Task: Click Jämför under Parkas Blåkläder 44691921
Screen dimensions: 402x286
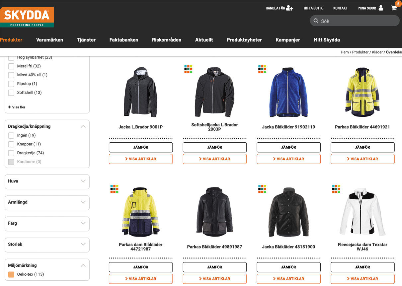Action: pyautogui.click(x=362, y=147)
